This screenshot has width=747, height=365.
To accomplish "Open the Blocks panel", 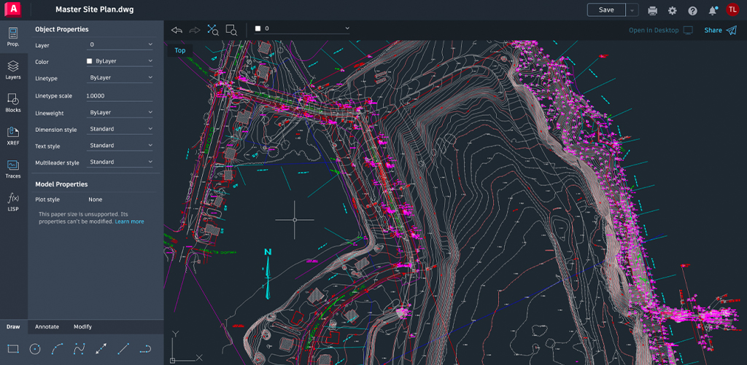I will coord(13,103).
